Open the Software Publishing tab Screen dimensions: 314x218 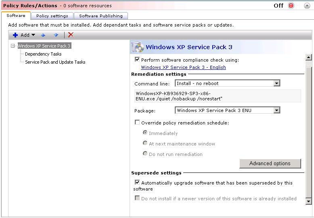tap(101, 16)
